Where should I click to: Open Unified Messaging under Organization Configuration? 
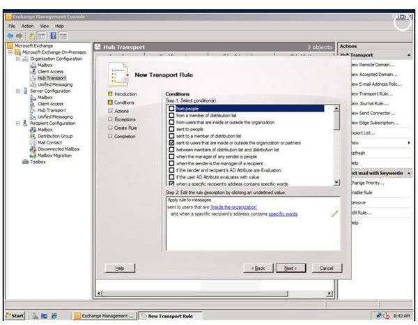[x=55, y=84]
